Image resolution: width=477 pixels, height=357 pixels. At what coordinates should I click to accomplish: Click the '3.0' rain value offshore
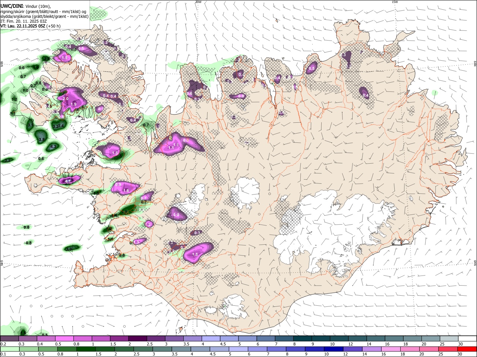point(69,249)
